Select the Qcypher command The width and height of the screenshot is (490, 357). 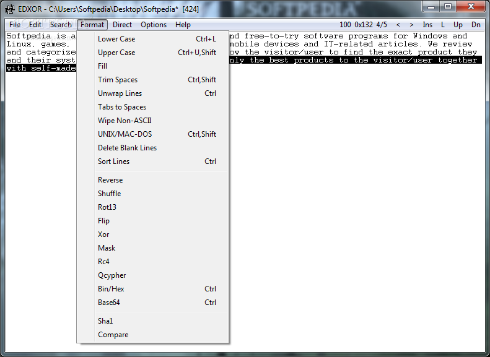(x=153, y=275)
